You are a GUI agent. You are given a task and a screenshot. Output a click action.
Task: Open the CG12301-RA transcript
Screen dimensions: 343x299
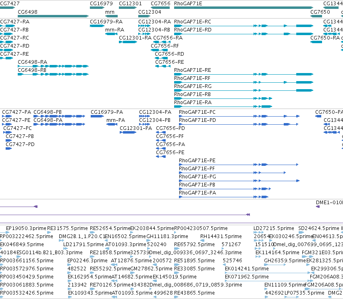pyautogui.click(x=135, y=38)
